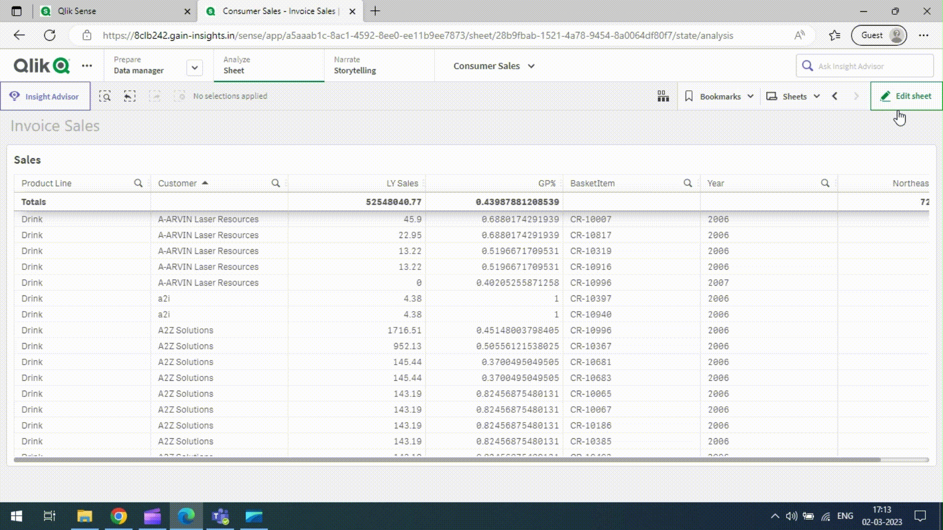Search in Product Line column
The image size is (943, 530).
139,183
